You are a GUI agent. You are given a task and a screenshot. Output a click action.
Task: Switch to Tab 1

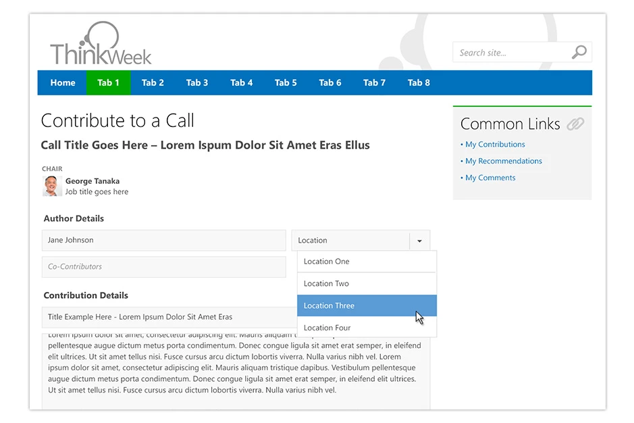pyautogui.click(x=108, y=82)
